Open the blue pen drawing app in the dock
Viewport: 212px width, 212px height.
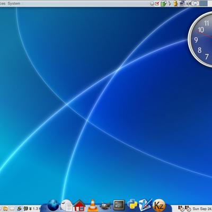[145, 205]
